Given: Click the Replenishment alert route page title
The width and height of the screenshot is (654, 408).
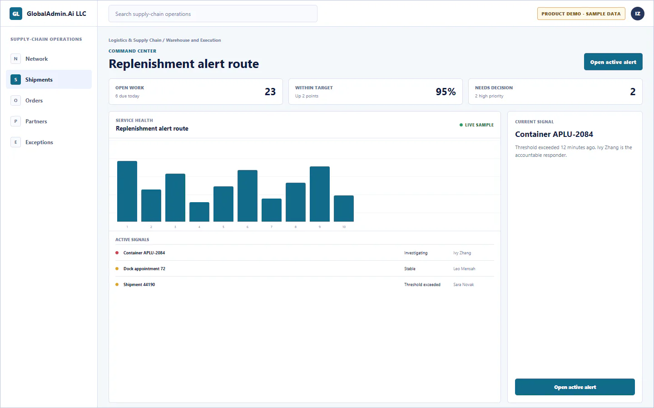Looking at the screenshot, I should click(184, 64).
